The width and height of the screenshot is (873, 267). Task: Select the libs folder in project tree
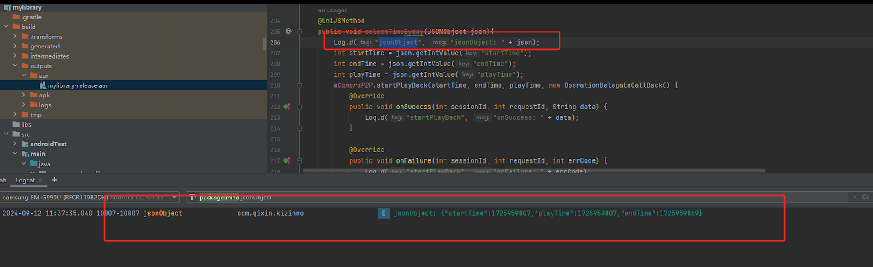26,124
